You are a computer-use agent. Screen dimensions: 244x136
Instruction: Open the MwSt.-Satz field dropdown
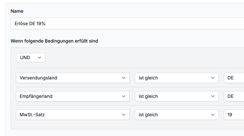click(73, 115)
